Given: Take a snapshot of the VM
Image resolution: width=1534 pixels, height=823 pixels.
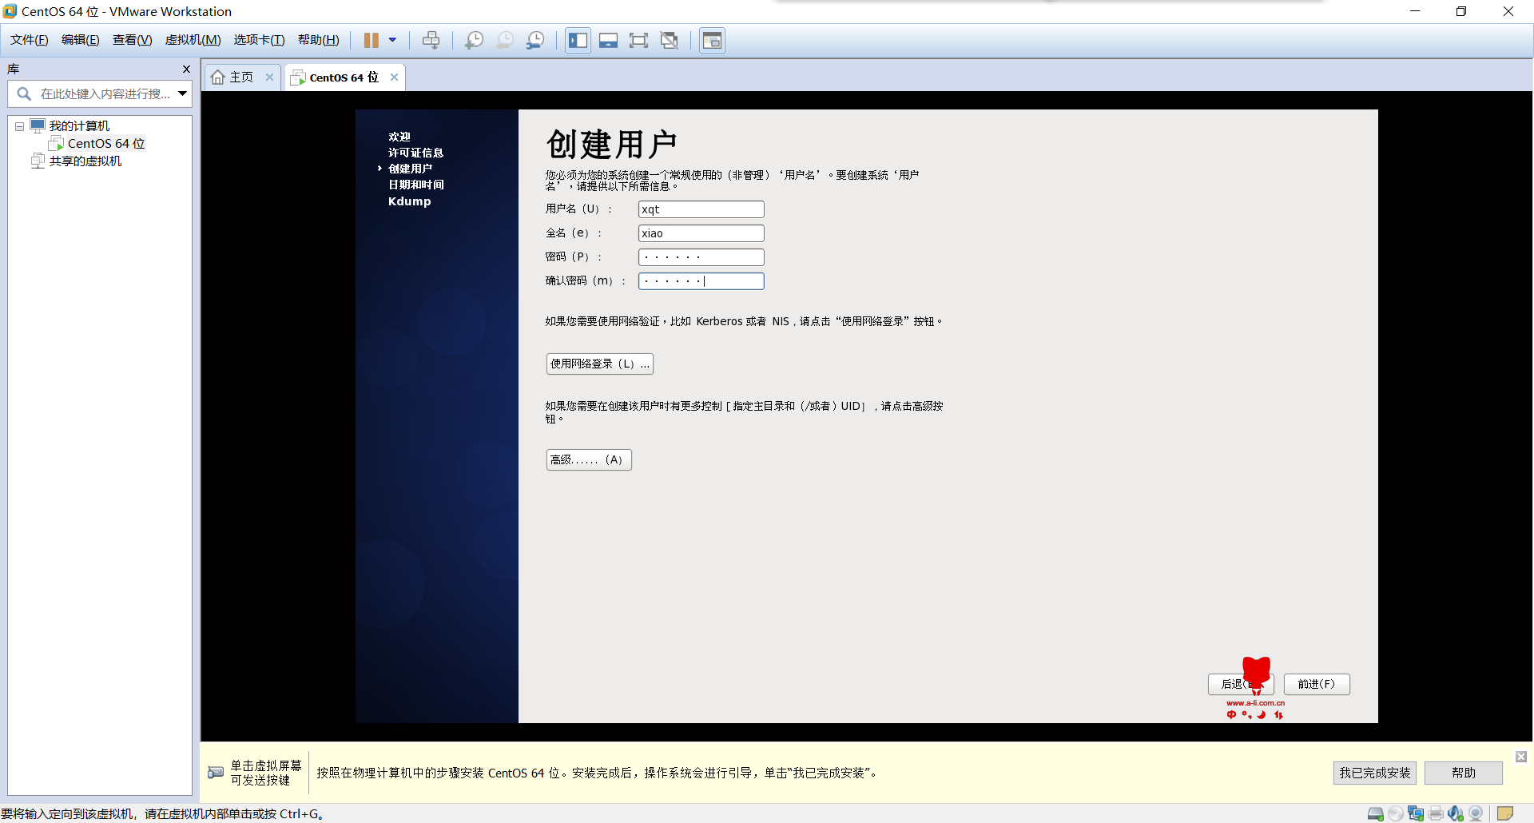Looking at the screenshot, I should 474,40.
